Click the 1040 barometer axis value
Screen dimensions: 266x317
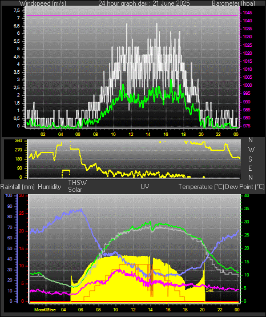coord(247,21)
